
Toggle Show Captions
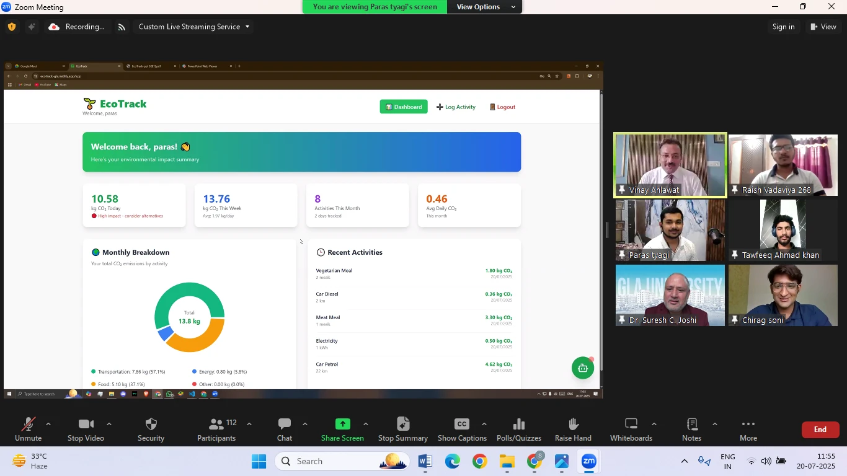[462, 425]
